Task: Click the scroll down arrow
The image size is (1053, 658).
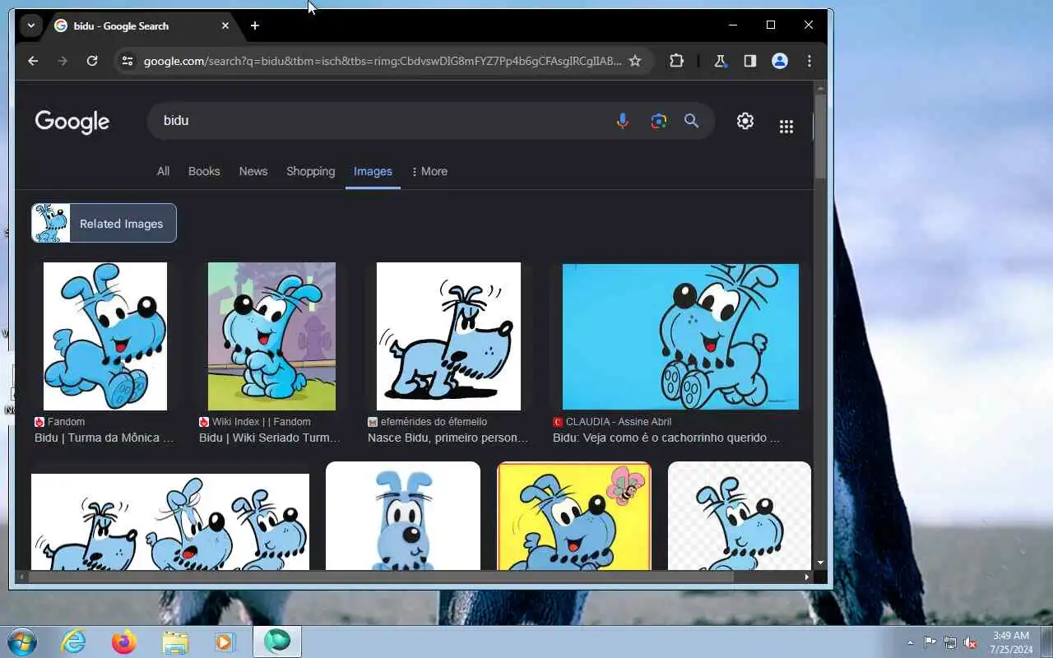Action: (820, 563)
